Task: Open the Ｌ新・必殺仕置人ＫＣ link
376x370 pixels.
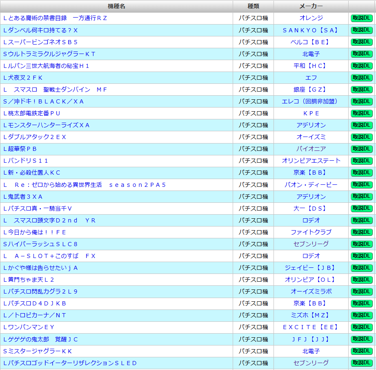Action: coord(32,173)
